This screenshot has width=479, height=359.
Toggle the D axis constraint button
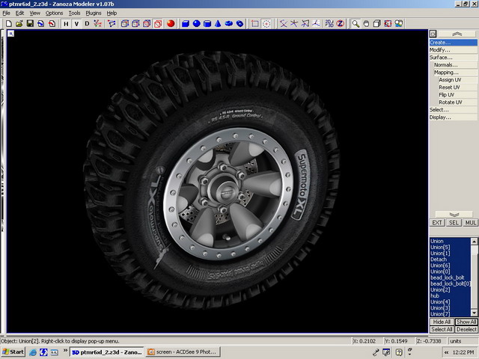click(x=87, y=23)
